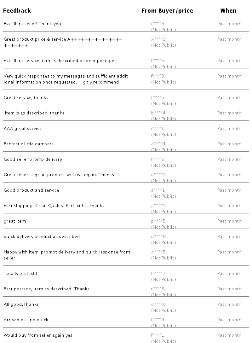Click the 'All good,Thanks' feedback comment
The width and height of the screenshot is (252, 343).
pos(21,305)
